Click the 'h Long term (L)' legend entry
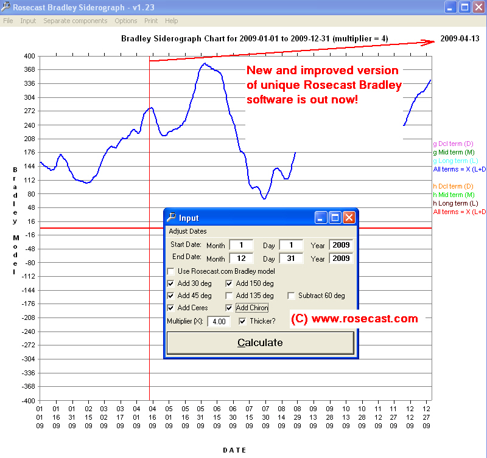This screenshot has height=458, width=487. pos(455,203)
